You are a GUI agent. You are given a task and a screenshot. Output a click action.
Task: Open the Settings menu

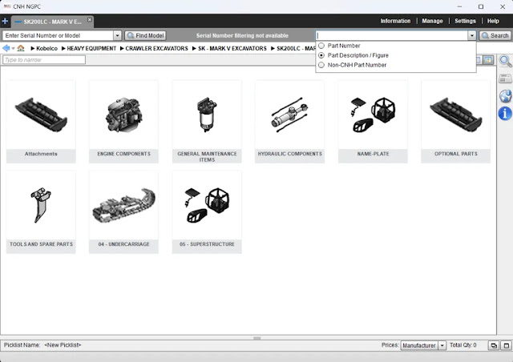click(x=465, y=21)
